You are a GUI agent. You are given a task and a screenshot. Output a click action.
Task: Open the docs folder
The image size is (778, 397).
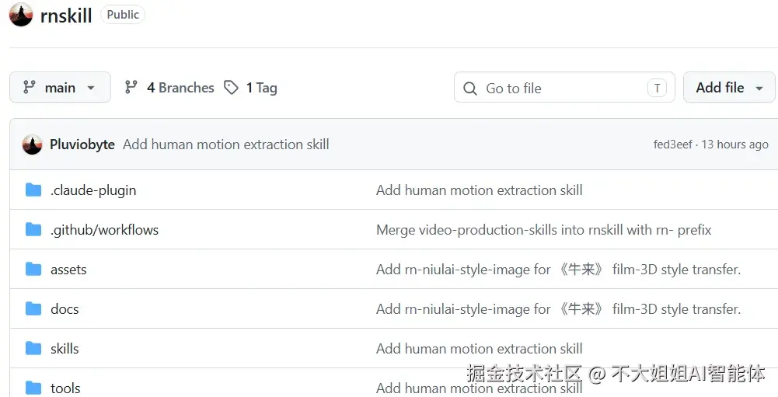pyautogui.click(x=65, y=308)
